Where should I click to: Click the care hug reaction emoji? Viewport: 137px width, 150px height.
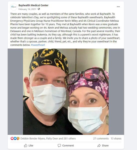tap(18, 138)
